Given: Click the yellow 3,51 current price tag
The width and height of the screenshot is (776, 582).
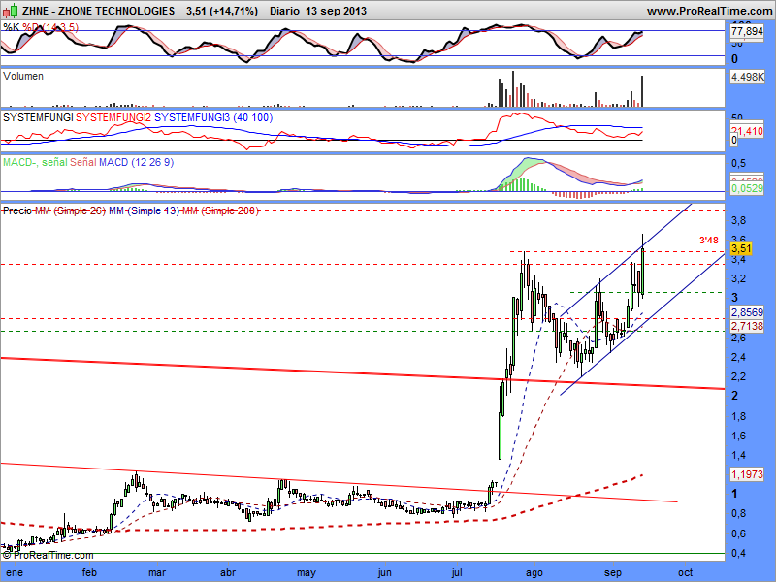Looking at the screenshot, I should 741,248.
